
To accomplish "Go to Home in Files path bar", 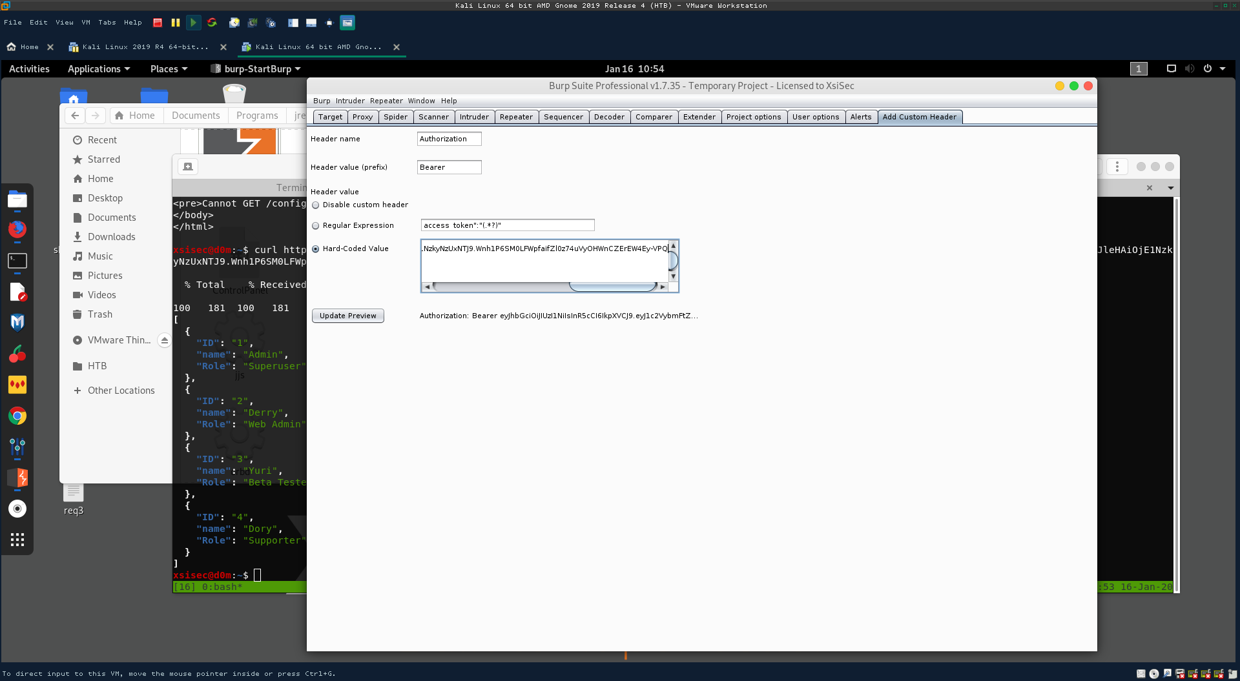I will (135, 116).
